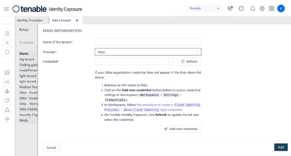Image resolution: width=291 pixels, height=156 pixels.
Task: Click the external link icon in Add new credential
Action: tap(166, 129)
